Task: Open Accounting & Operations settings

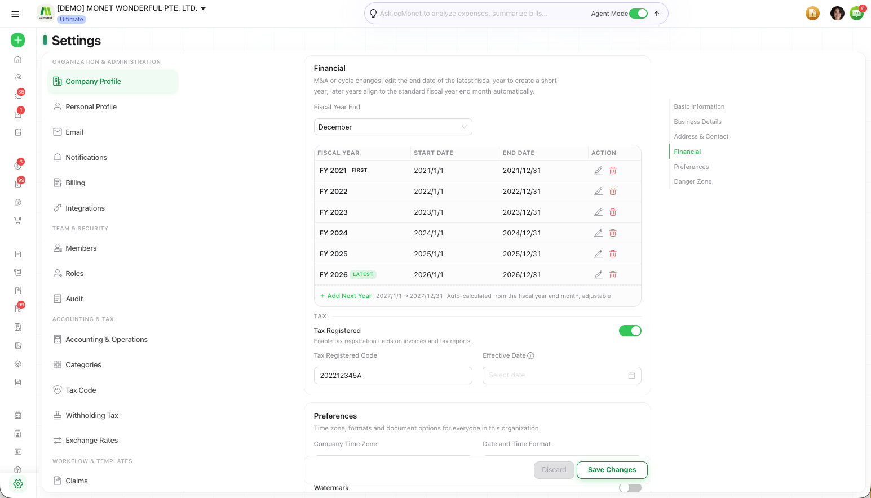Action: point(113,340)
